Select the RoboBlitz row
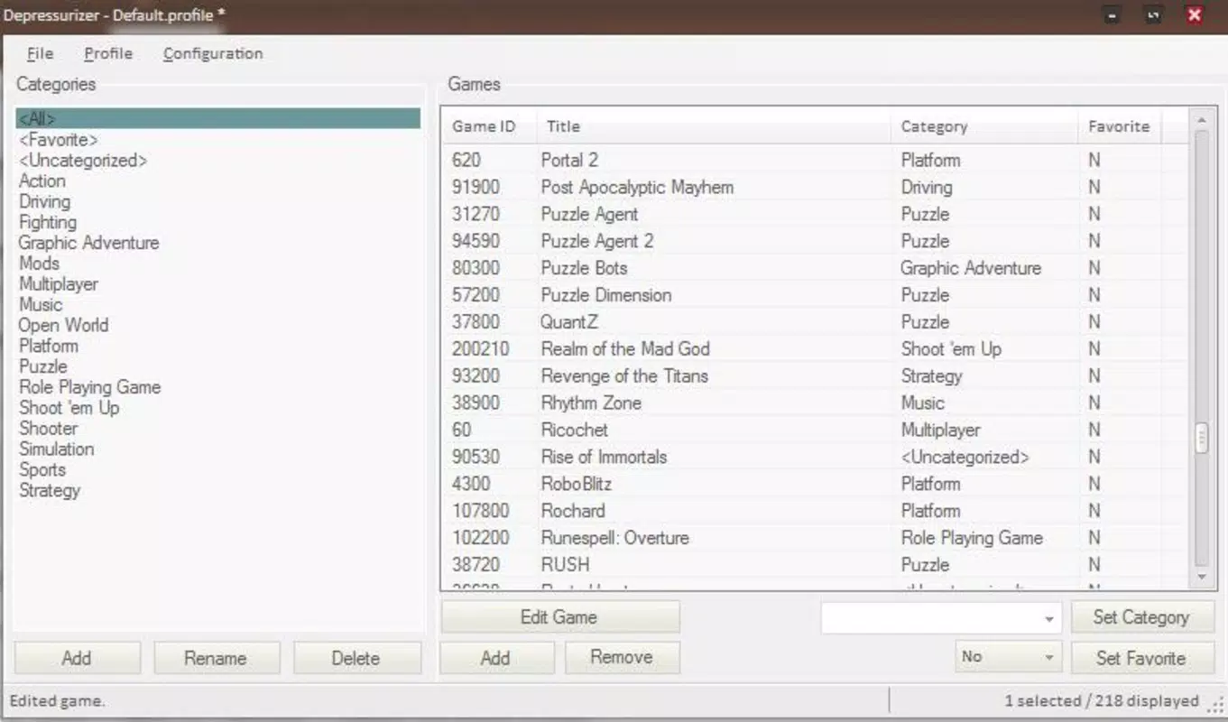Viewport: 1228px width, 722px height. (817, 484)
